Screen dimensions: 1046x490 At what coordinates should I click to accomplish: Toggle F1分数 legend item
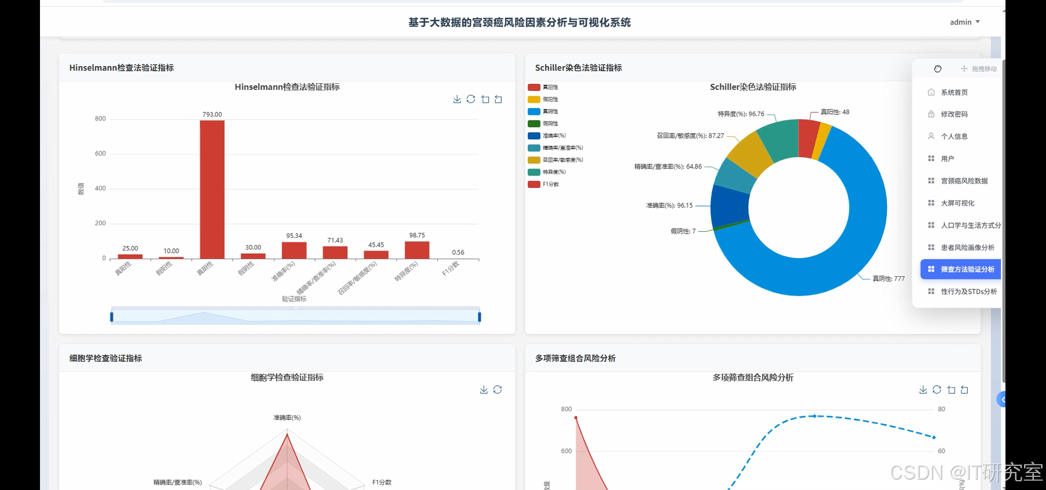(x=543, y=184)
